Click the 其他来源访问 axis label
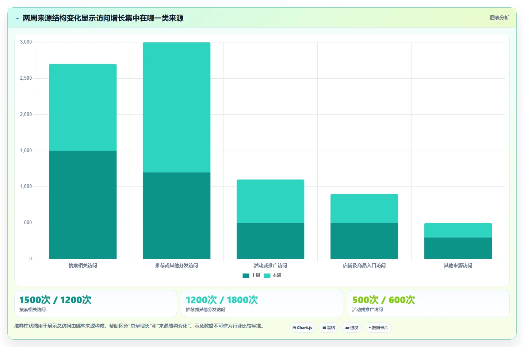The height and width of the screenshot is (347, 524). (x=458, y=265)
